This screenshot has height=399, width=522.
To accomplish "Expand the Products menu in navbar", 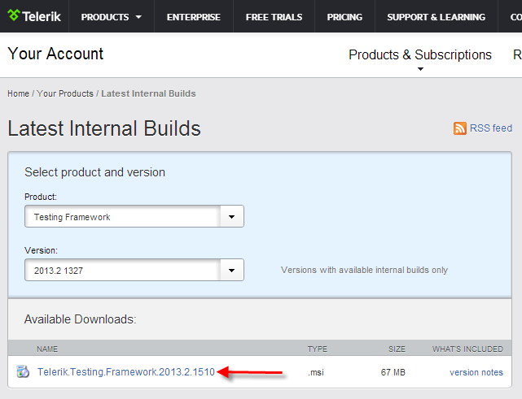I will pyautogui.click(x=112, y=17).
